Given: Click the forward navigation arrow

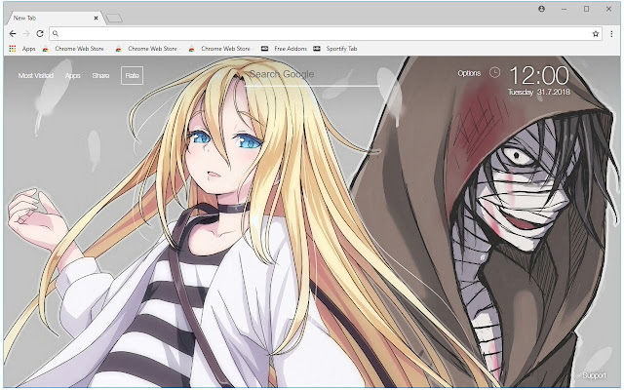Looking at the screenshot, I should tap(26, 34).
